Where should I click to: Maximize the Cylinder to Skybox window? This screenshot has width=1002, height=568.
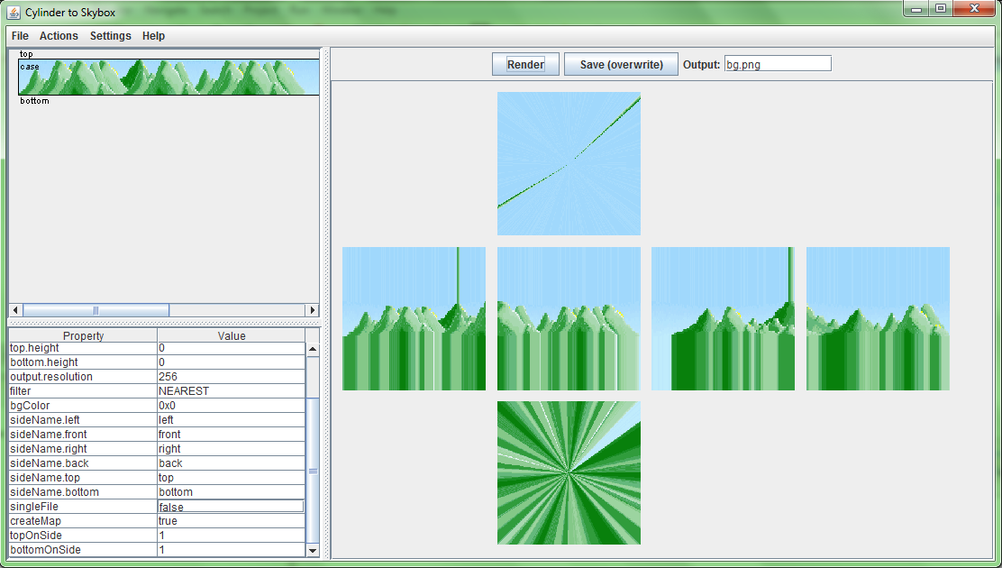[x=941, y=8]
